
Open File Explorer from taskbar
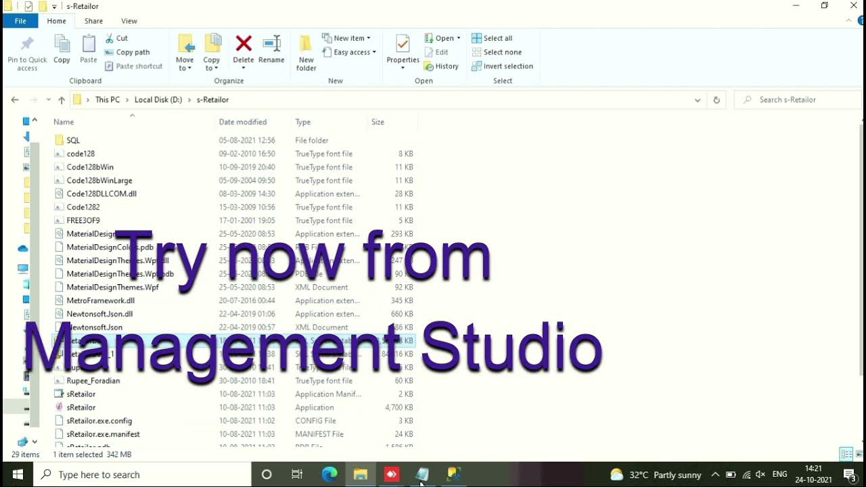(x=360, y=474)
